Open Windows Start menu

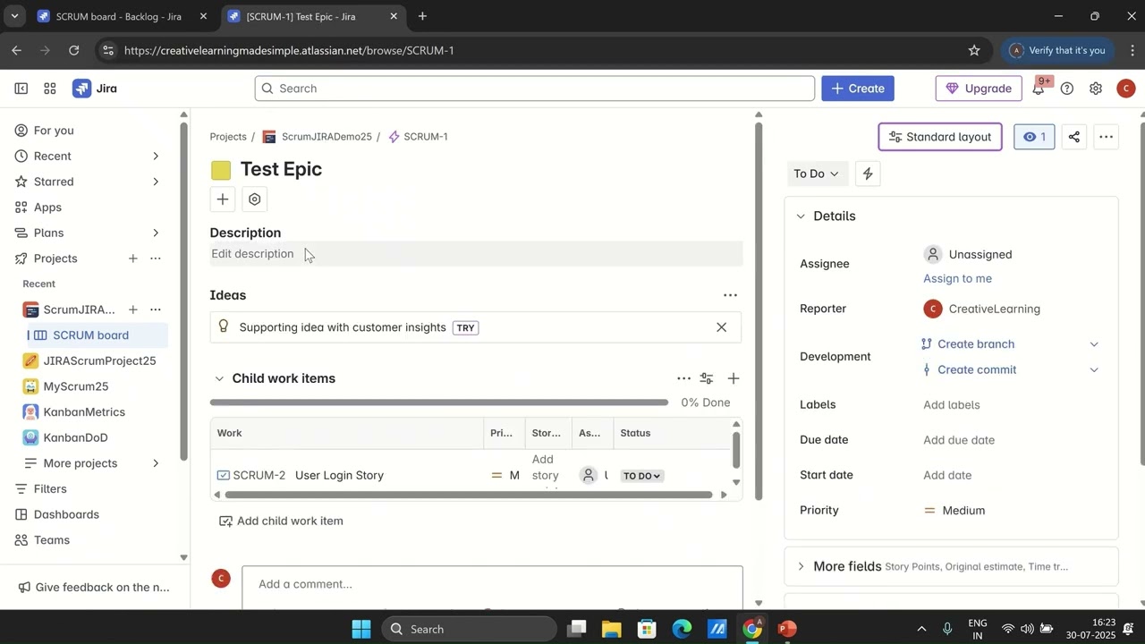[x=360, y=629]
